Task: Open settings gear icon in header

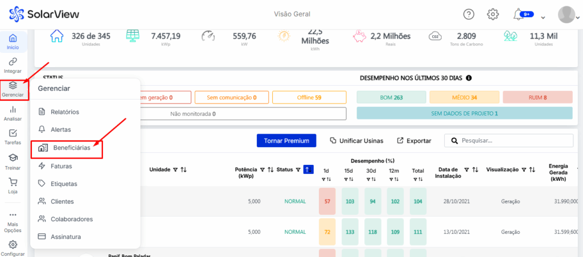Action: point(493,14)
